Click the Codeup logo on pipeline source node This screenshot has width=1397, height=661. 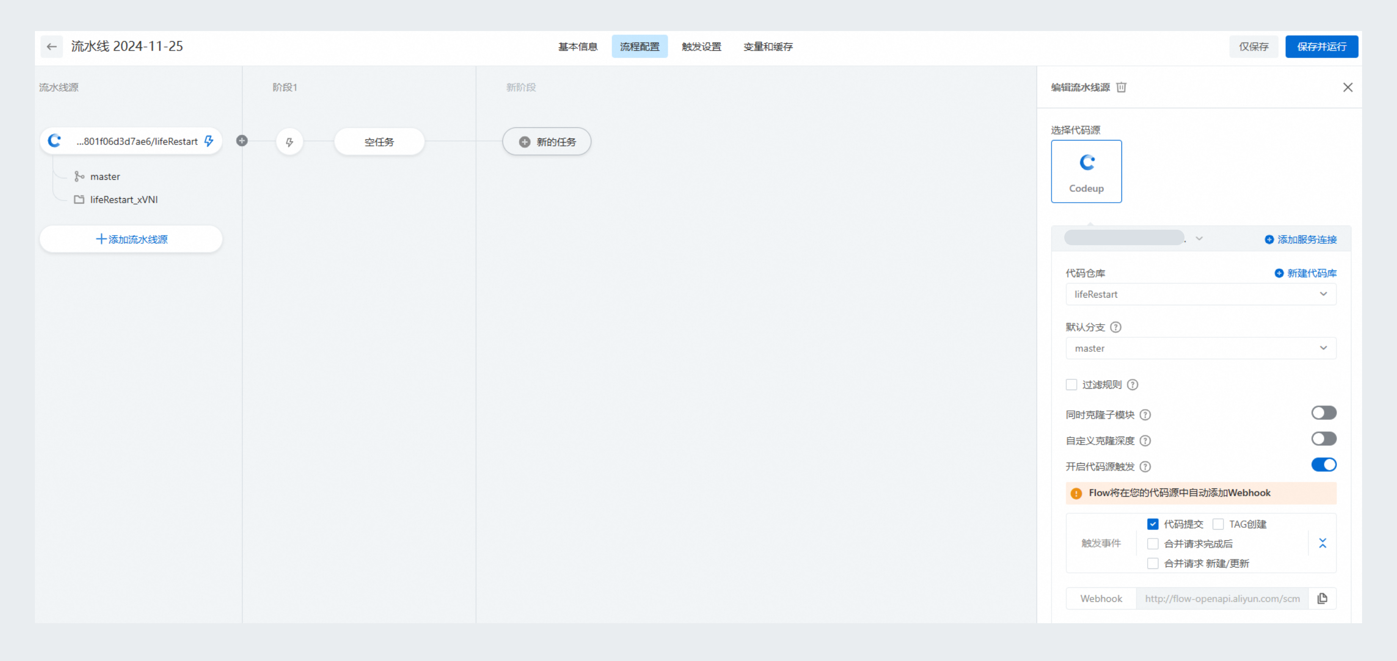point(54,141)
